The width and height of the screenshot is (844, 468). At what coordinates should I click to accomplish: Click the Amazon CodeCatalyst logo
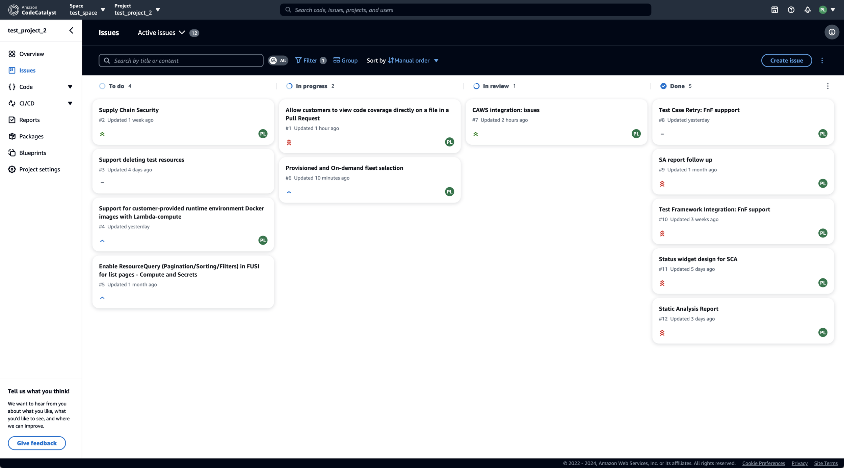point(32,10)
